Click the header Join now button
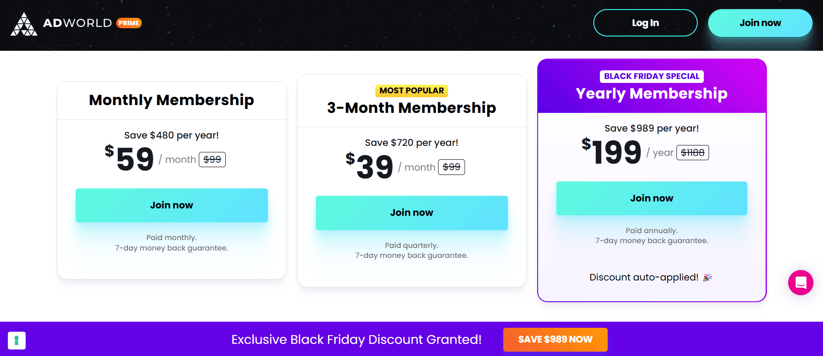Image resolution: width=823 pixels, height=356 pixels. pyautogui.click(x=760, y=23)
